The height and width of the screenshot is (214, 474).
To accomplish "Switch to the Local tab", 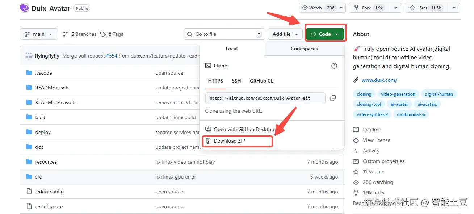I will (232, 49).
